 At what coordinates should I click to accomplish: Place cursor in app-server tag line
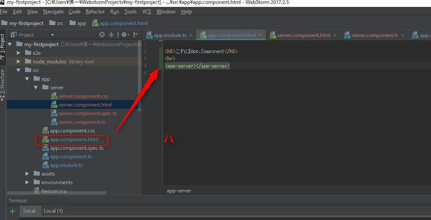pos(198,66)
